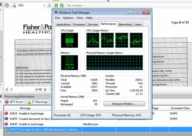This screenshot has height=136, width=192.
Task: Click the rotate right green icon
Action: (62, 6)
